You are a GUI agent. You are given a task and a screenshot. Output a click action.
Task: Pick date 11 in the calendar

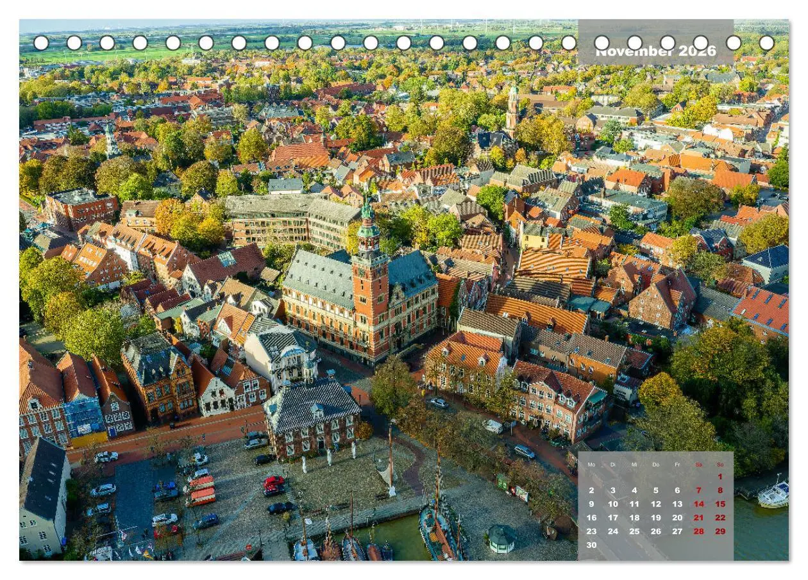click(634, 504)
